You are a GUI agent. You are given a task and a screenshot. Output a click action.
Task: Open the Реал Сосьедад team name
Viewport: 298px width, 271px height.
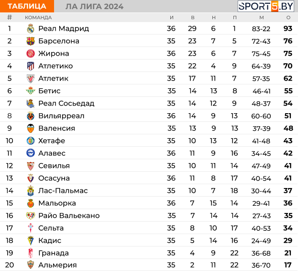coord(66,103)
